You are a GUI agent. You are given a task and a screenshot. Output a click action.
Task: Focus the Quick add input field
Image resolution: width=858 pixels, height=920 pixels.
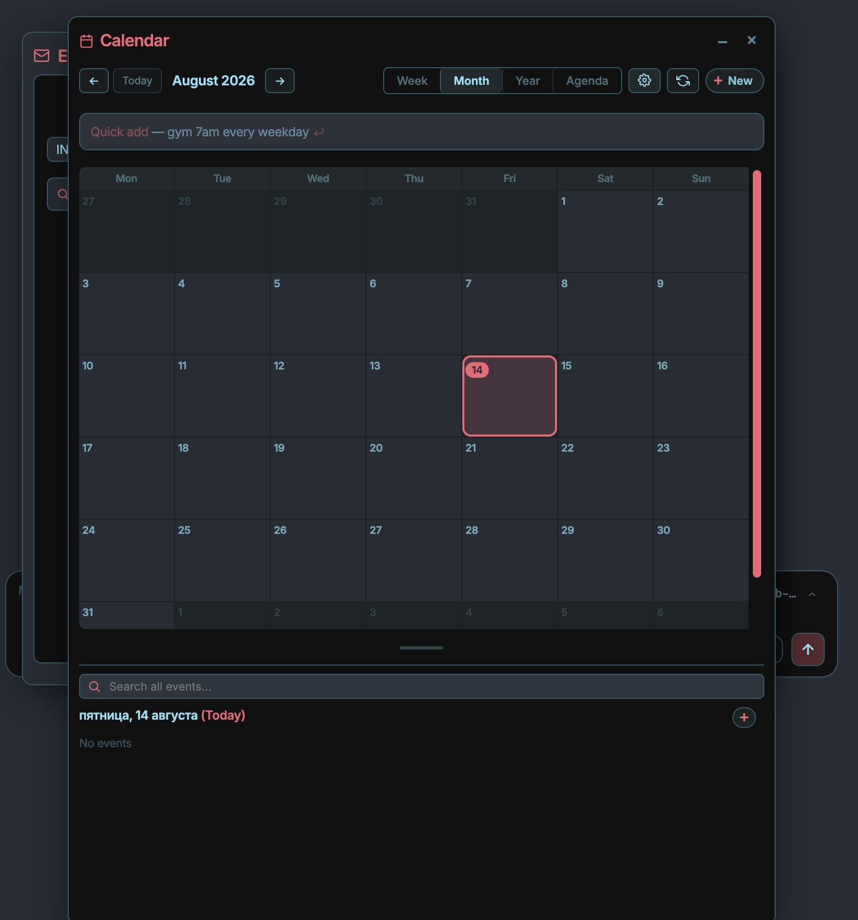(x=421, y=132)
